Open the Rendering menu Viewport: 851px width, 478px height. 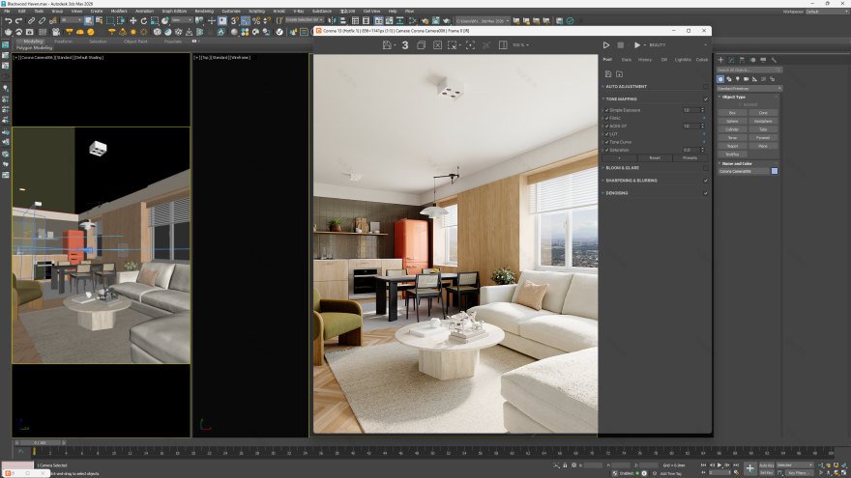tap(204, 11)
